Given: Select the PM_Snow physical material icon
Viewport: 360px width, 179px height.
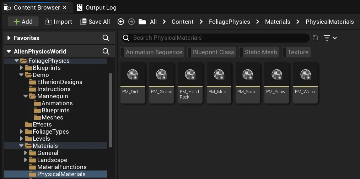Looking at the screenshot, I should coord(276,75).
